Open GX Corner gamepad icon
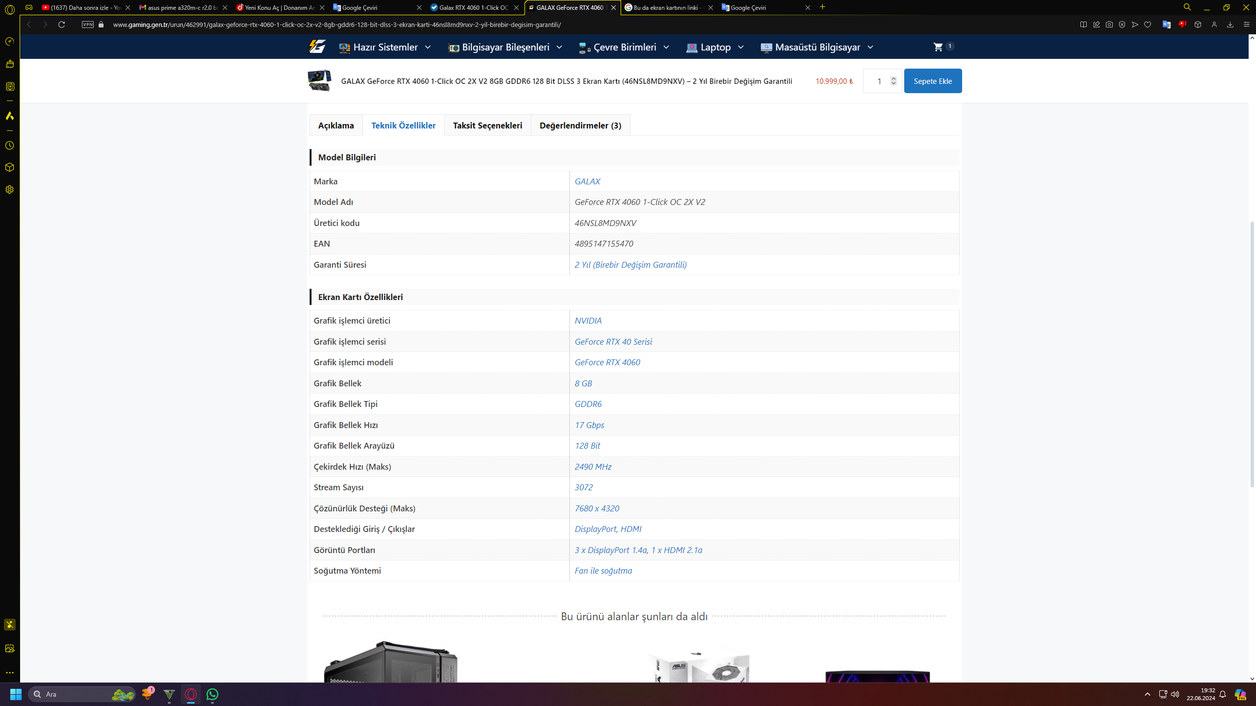The image size is (1256, 706). (29, 7)
